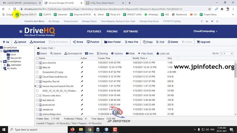
Task: Open Manage Shares link
Action: coord(89,21)
